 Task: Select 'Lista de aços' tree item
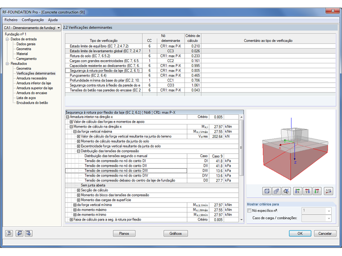click(26, 98)
